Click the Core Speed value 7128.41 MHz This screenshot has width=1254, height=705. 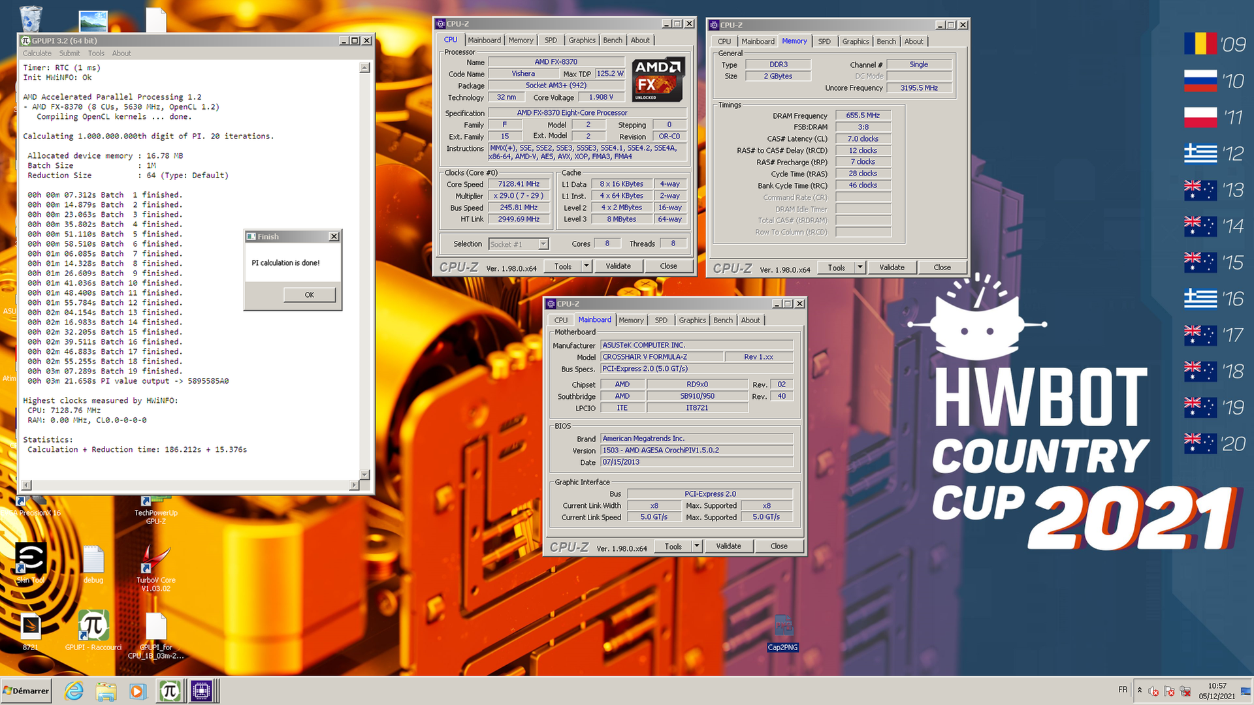[519, 184]
